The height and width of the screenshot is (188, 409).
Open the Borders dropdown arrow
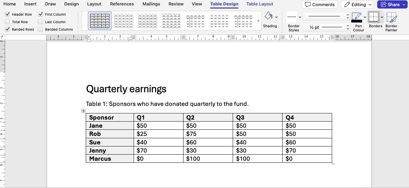click(x=382, y=17)
